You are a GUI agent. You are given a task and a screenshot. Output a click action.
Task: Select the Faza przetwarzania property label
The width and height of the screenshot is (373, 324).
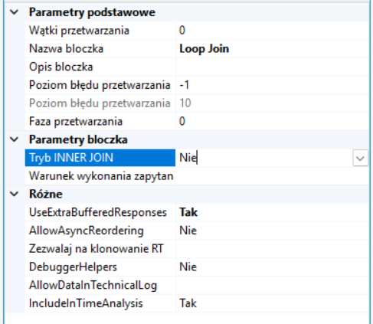76,121
